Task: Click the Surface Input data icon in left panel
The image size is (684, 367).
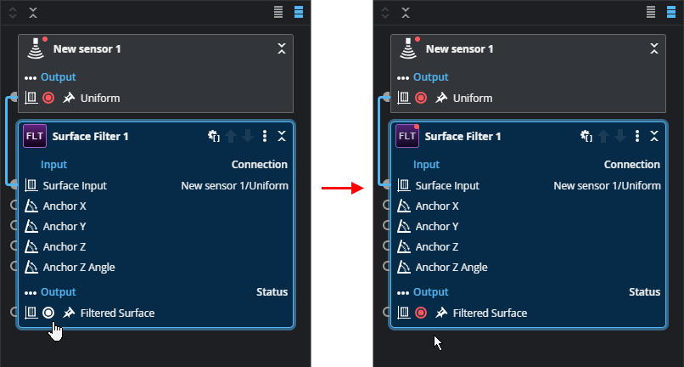Action: point(31,185)
